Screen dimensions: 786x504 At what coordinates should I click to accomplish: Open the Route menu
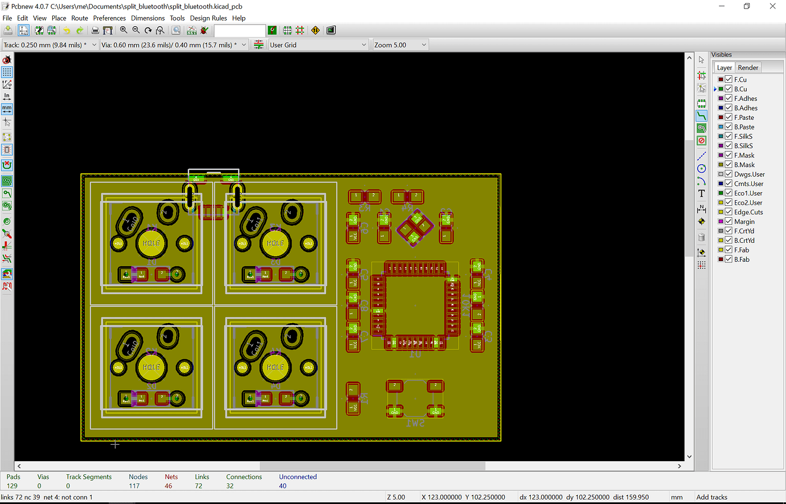click(x=79, y=18)
